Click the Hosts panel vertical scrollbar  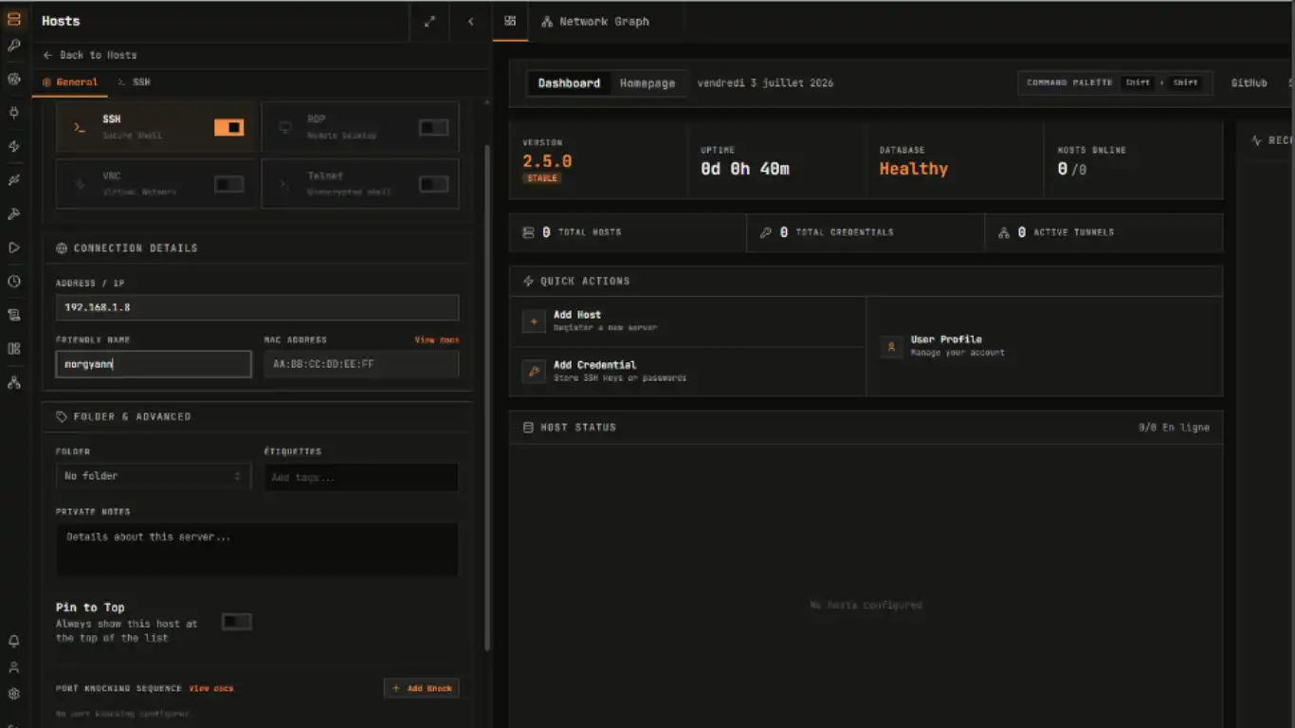coord(488,398)
